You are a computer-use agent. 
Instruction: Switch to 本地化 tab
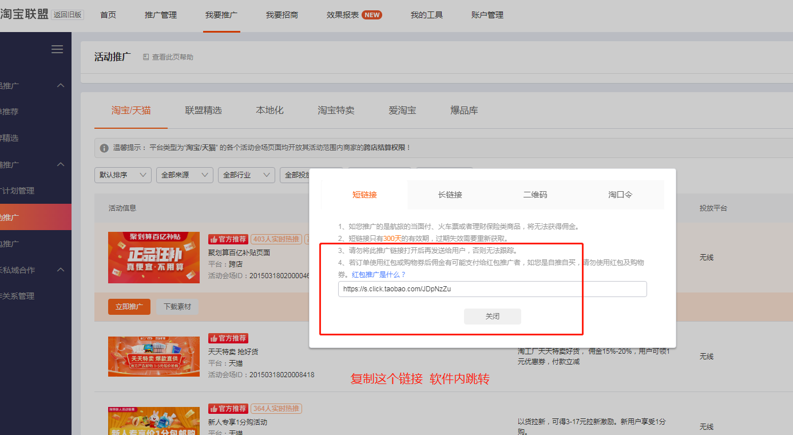269,110
